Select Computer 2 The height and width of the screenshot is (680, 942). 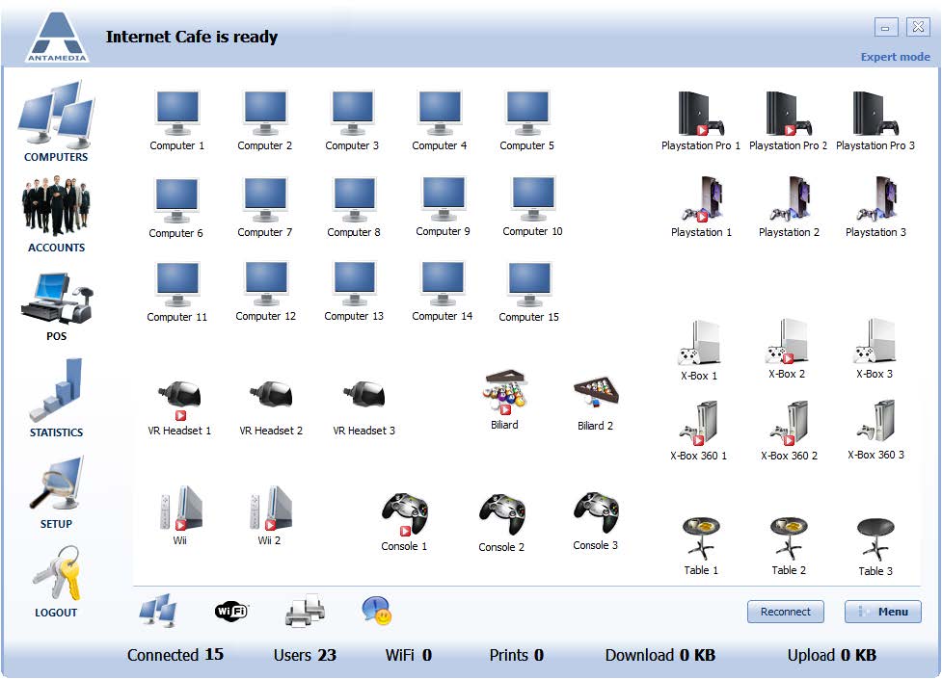pos(265,120)
